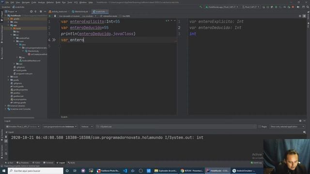The width and height of the screenshot is (310, 174).
Task: Open the file explorer taskbar window
Action: coord(166,171)
